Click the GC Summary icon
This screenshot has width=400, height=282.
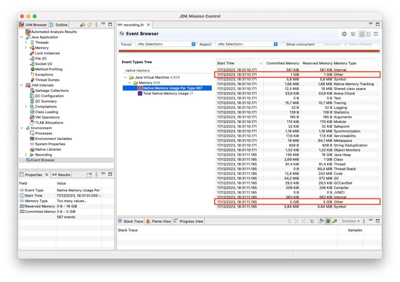[32, 101]
